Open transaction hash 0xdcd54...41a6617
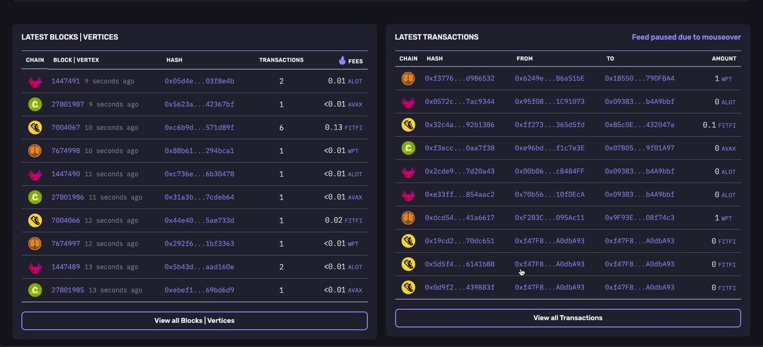763x347 pixels. [x=460, y=218]
